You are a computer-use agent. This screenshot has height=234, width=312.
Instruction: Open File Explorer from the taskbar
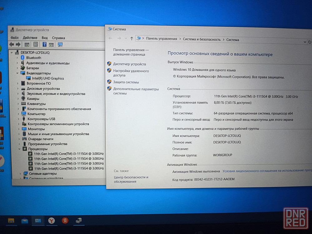(11, 221)
